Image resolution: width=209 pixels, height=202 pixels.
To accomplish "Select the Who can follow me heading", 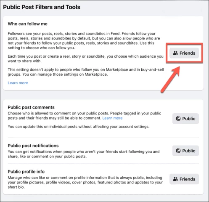I will coord(28,24).
